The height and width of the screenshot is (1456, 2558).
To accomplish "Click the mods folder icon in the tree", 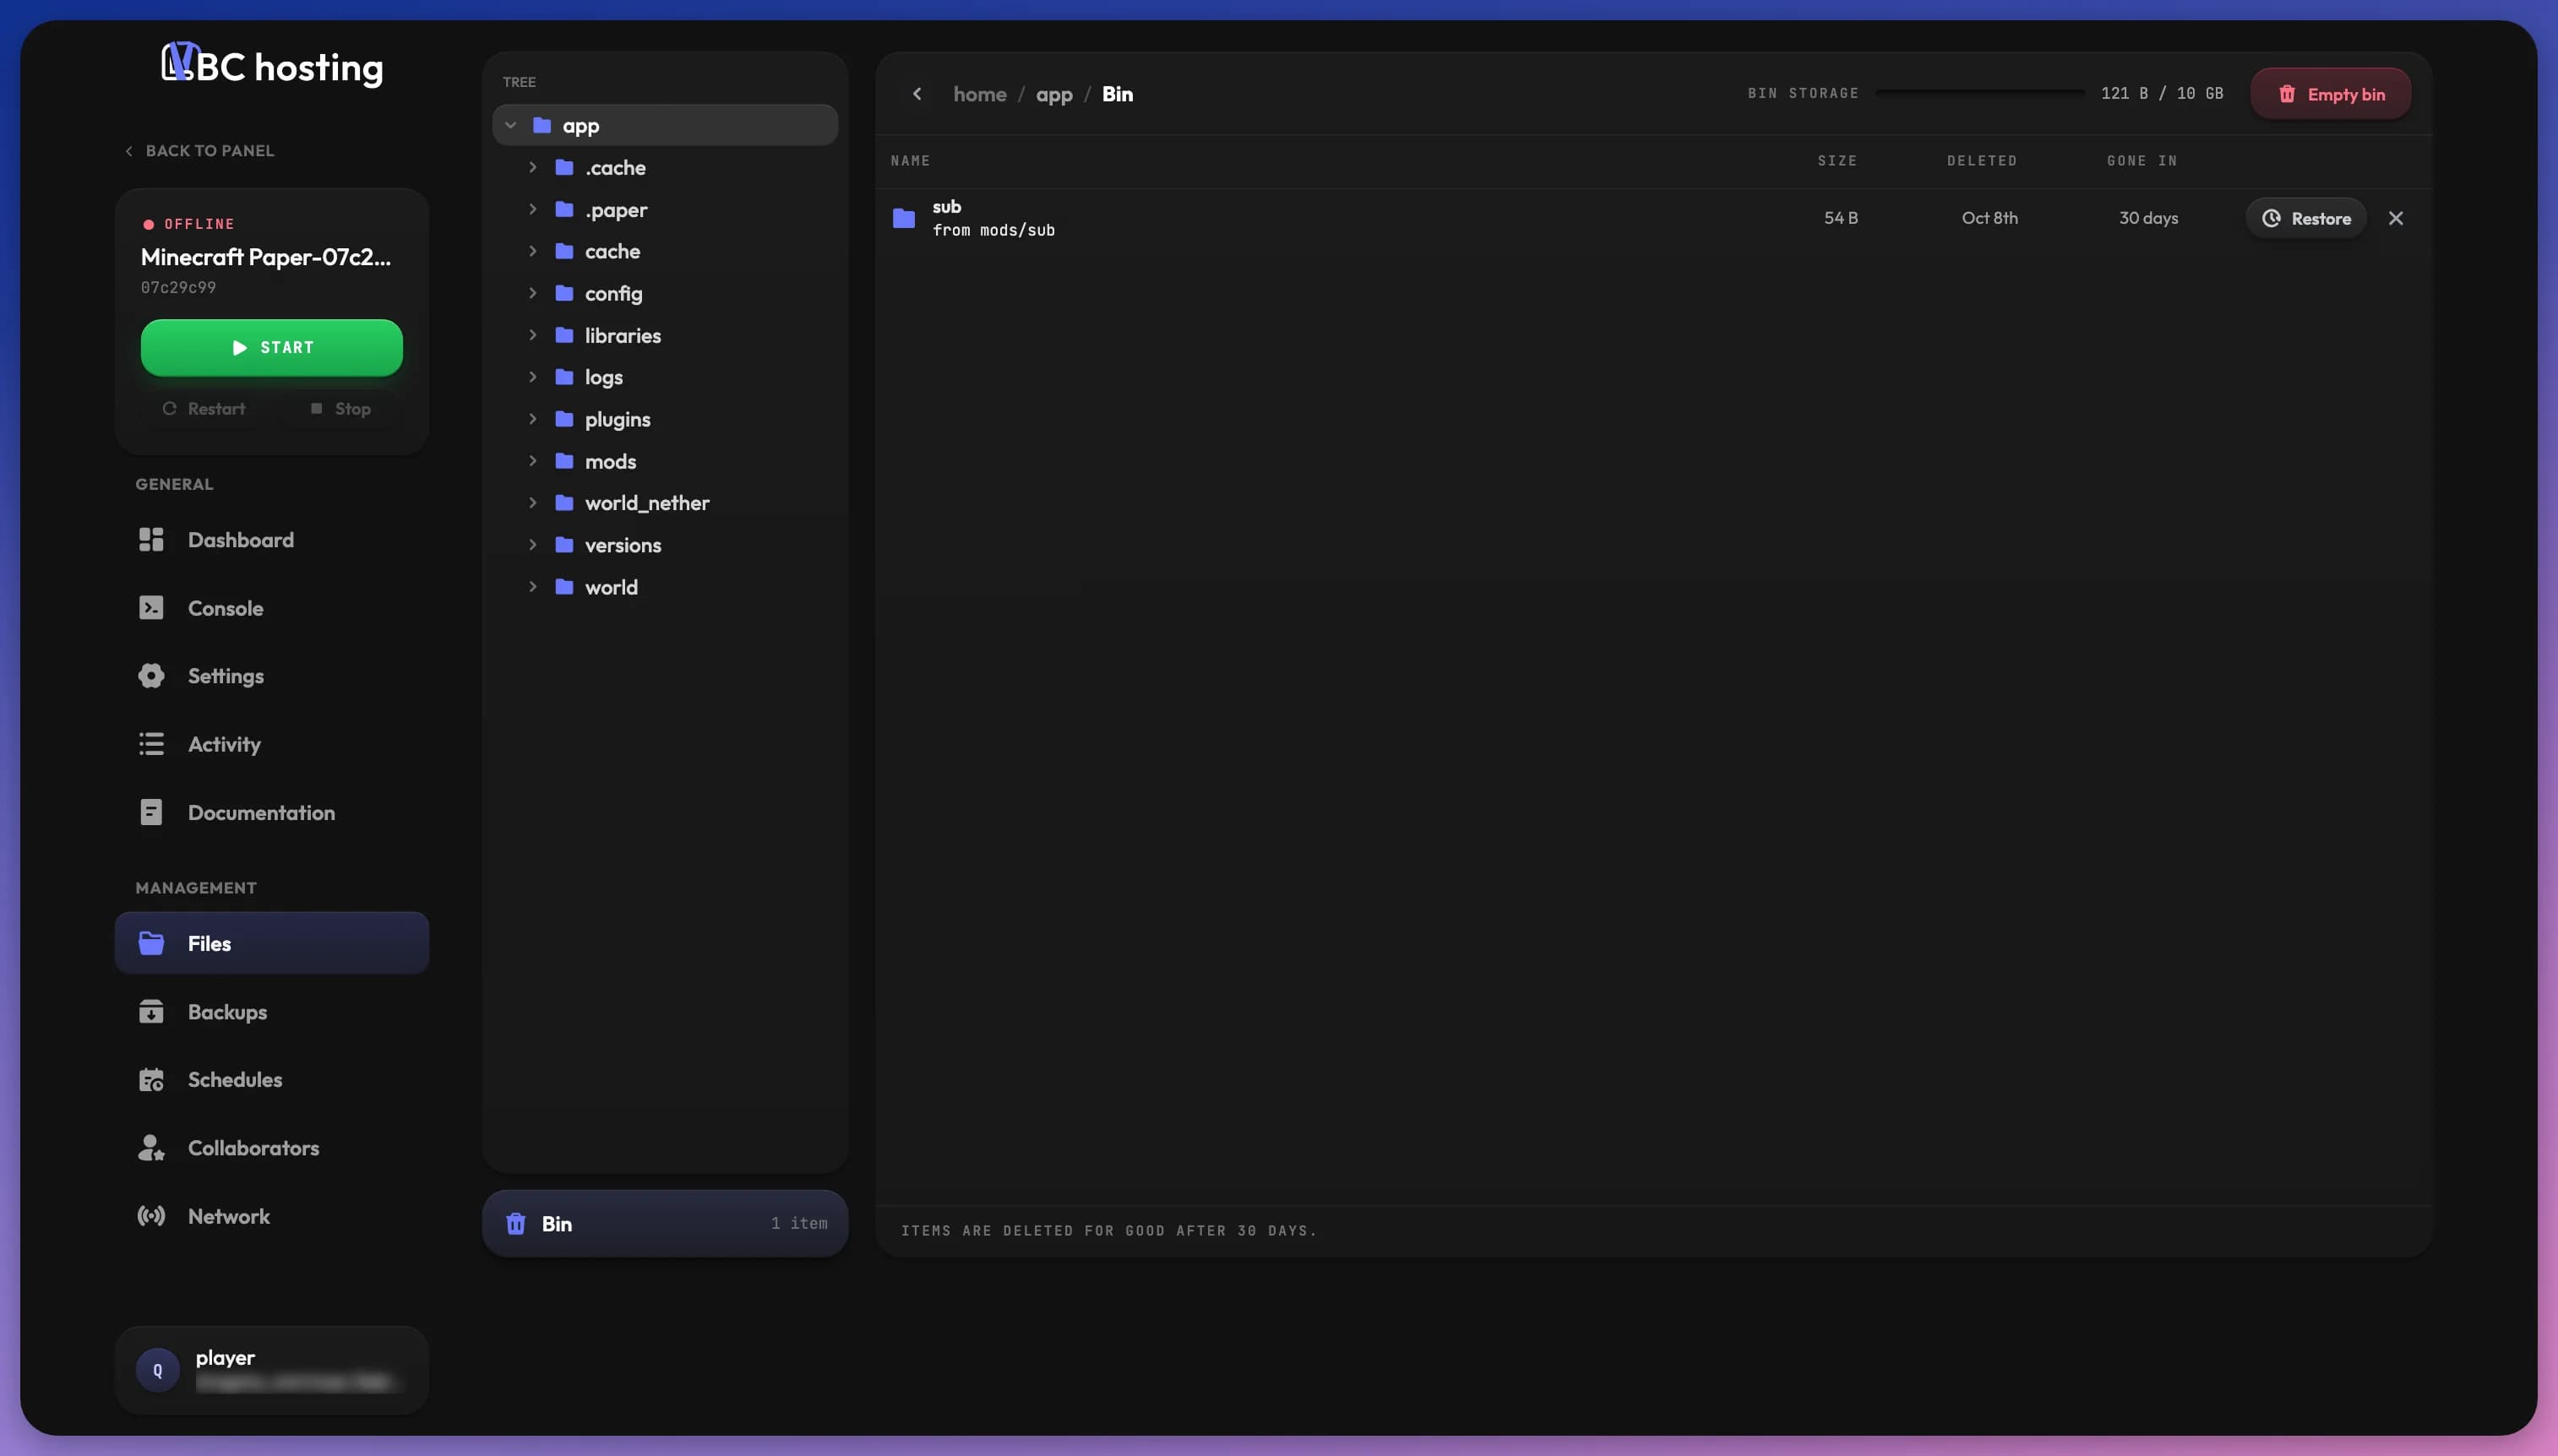I will coord(564,461).
